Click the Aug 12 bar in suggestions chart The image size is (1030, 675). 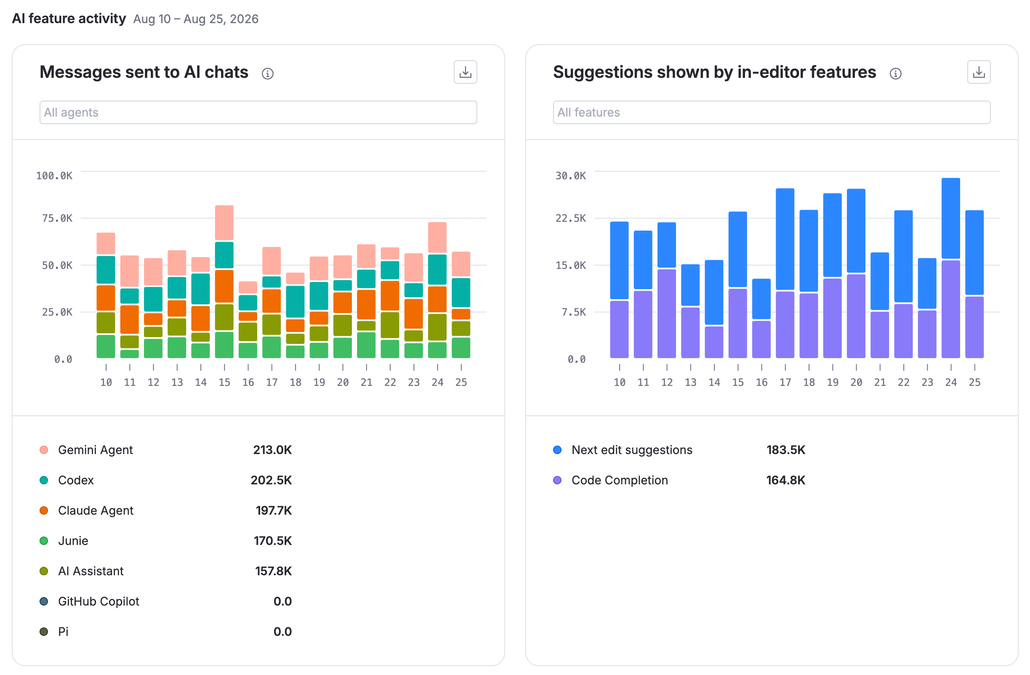coord(667,290)
